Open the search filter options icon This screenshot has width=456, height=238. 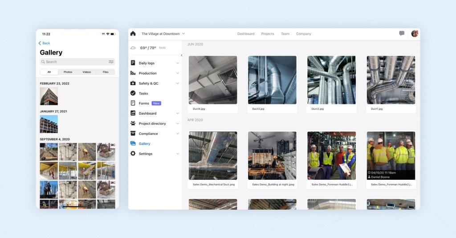pos(111,62)
